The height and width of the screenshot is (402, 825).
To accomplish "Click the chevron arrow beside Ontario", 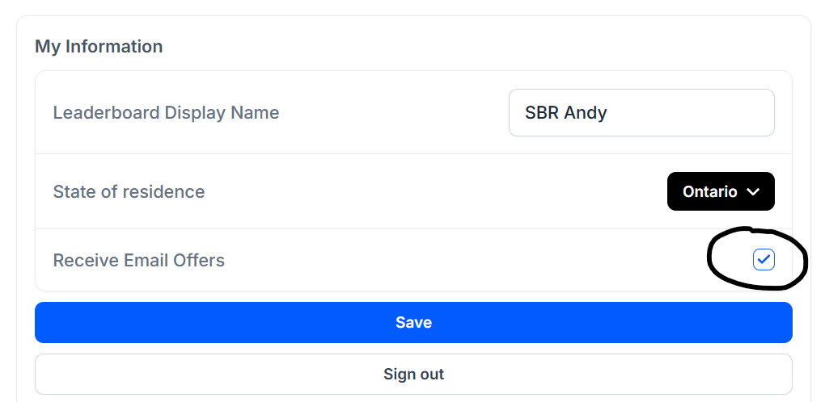I will click(x=754, y=191).
